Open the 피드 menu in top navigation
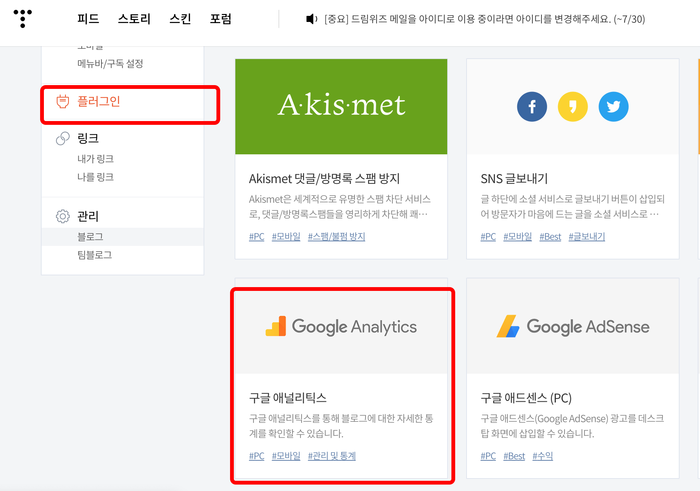 (x=88, y=19)
